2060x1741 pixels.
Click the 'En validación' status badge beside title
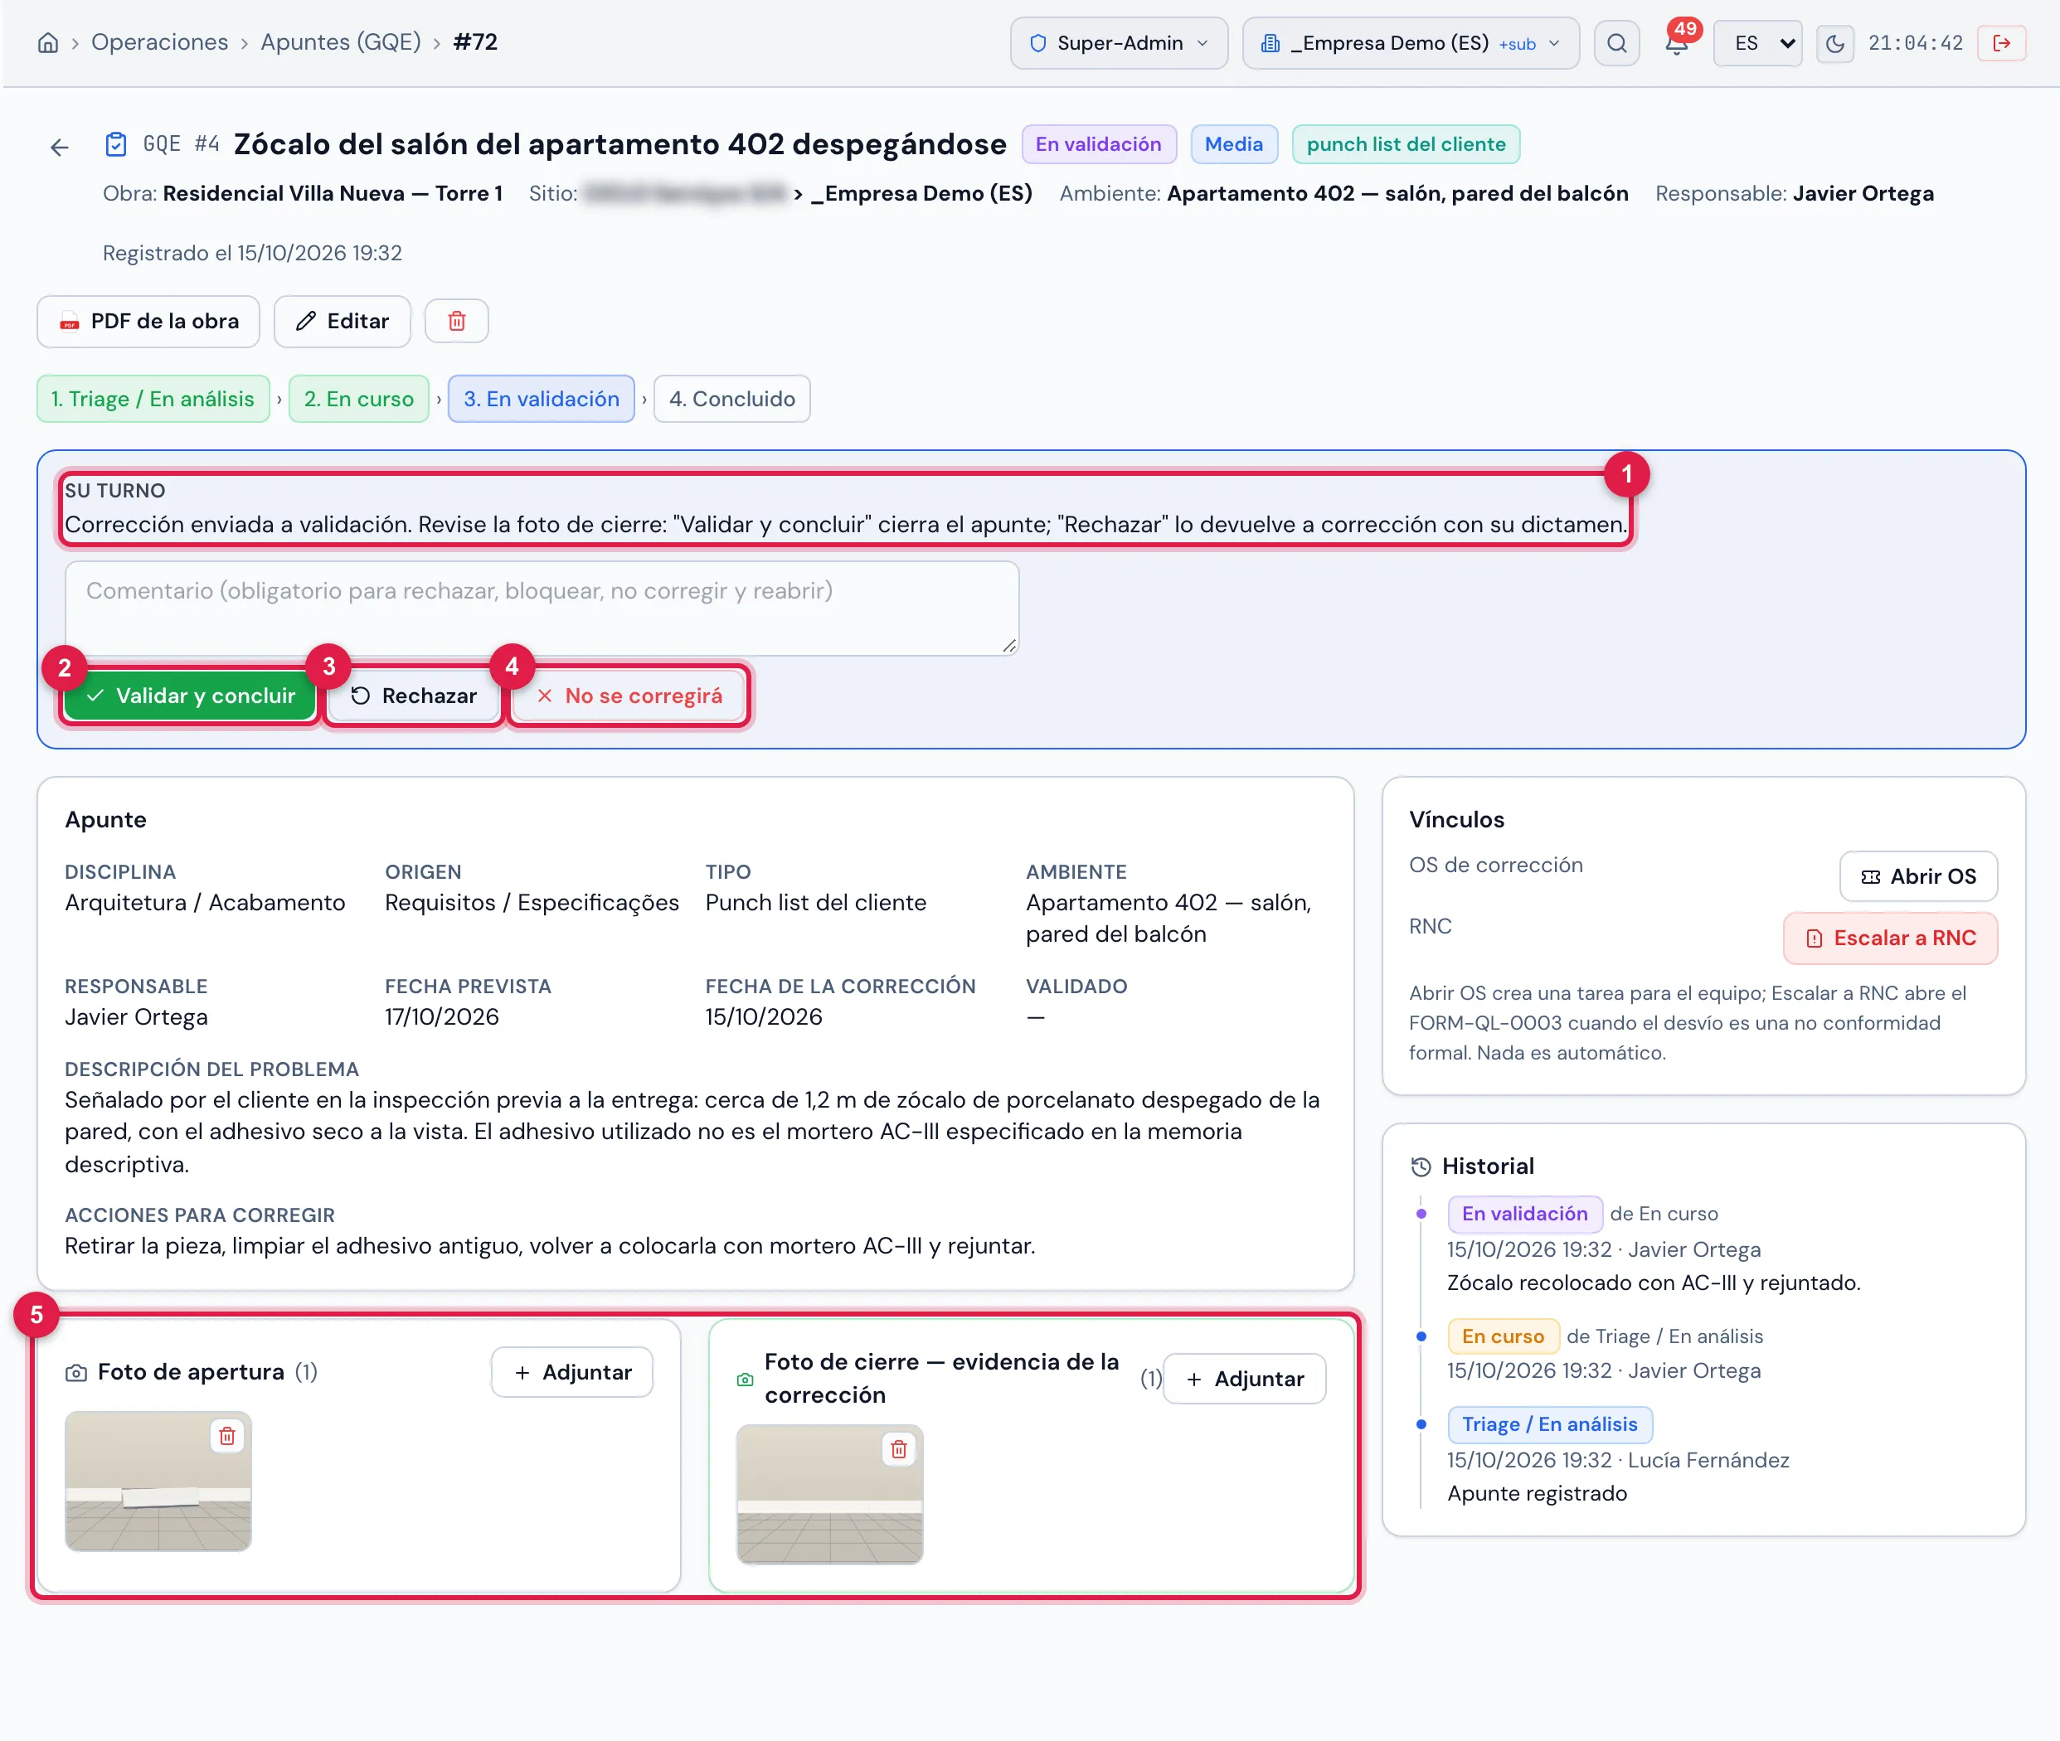pyautogui.click(x=1098, y=144)
